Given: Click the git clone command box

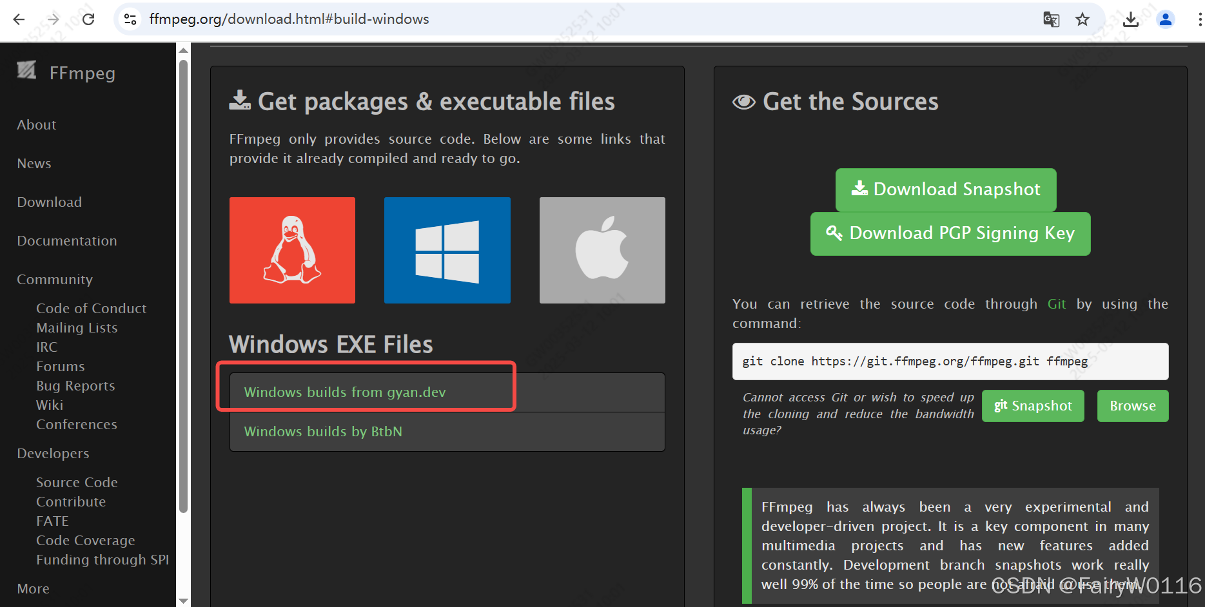Looking at the screenshot, I should click(950, 361).
